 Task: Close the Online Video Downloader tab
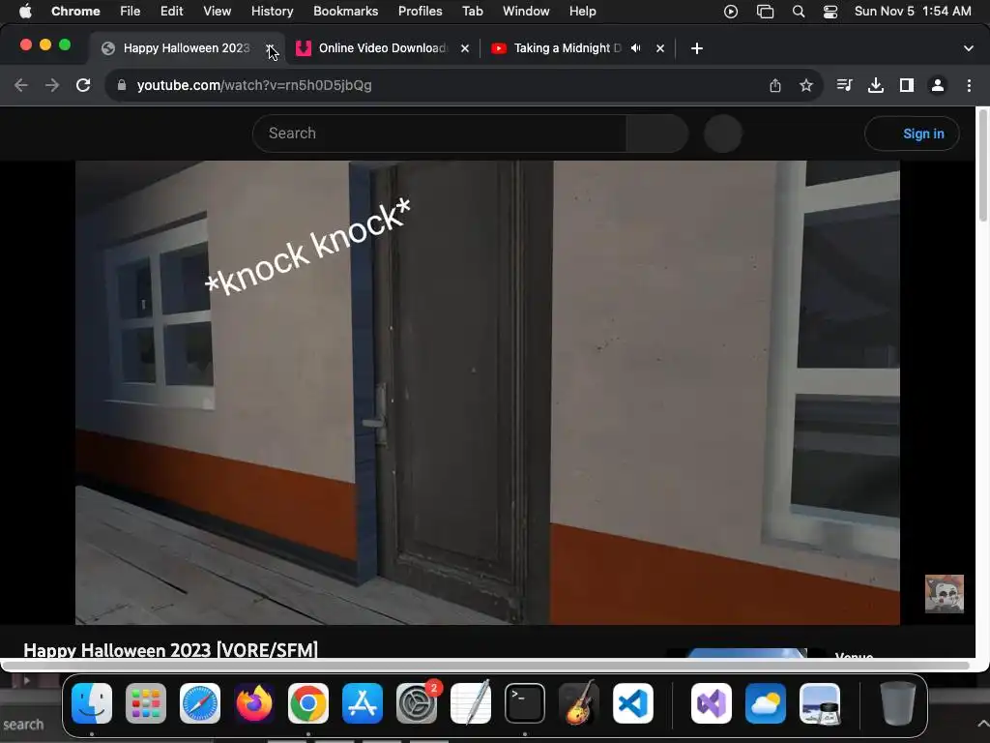click(x=465, y=48)
